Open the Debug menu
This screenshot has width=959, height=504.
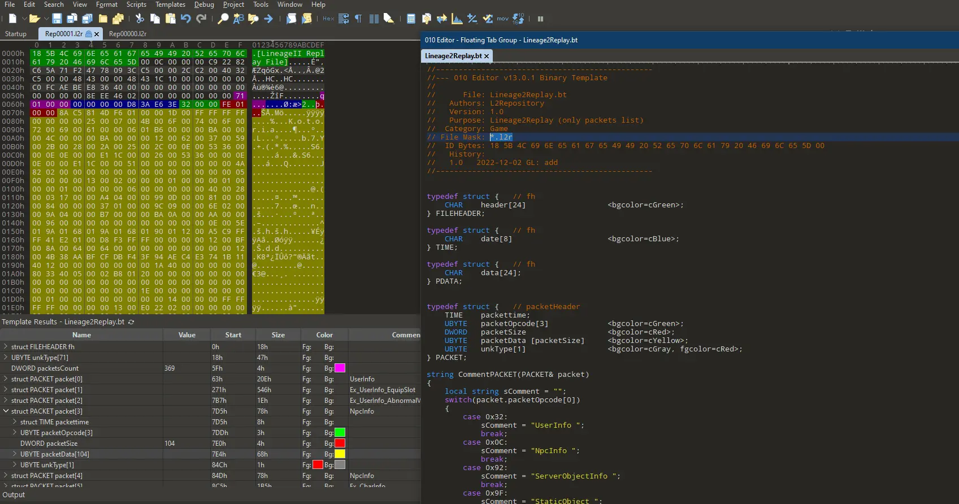coord(204,5)
